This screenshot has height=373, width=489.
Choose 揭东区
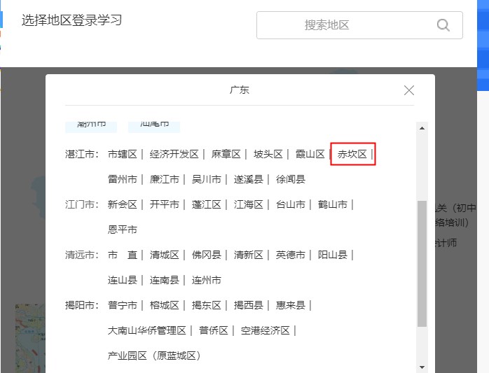[207, 305]
